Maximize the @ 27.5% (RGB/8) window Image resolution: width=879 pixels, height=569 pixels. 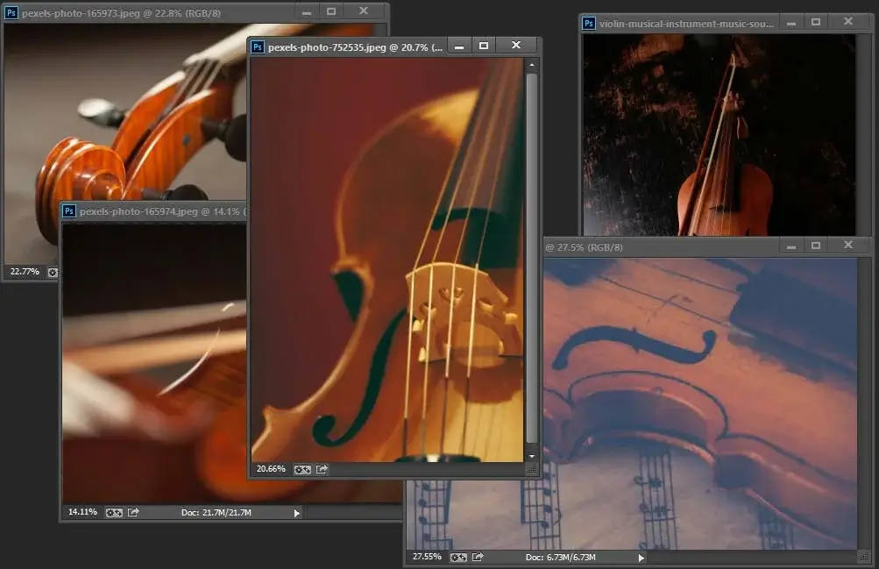(816, 245)
